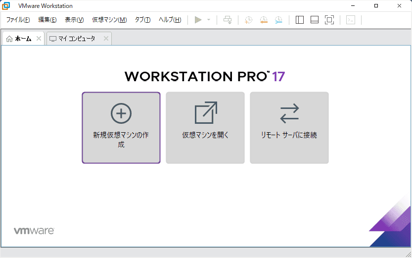Toggle the library sidebar panel icon
The image size is (412, 258).
[x=300, y=20]
